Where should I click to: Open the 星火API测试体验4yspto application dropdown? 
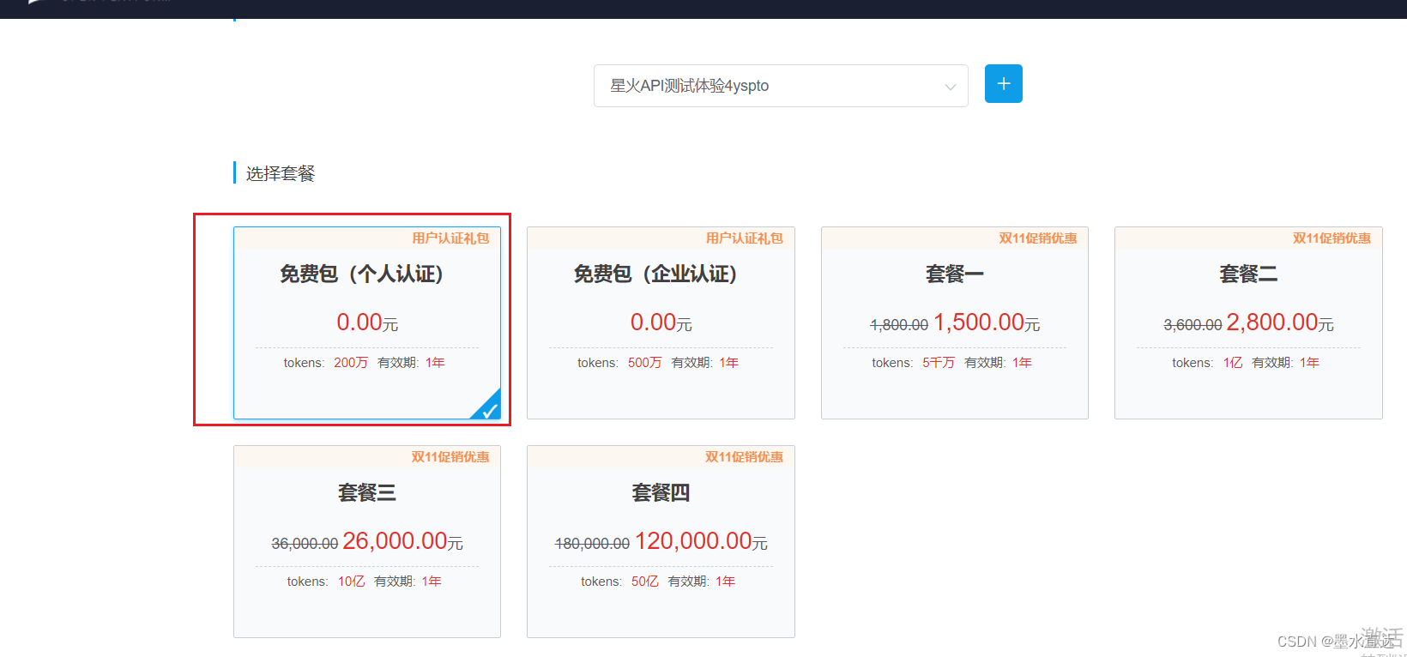click(x=781, y=86)
